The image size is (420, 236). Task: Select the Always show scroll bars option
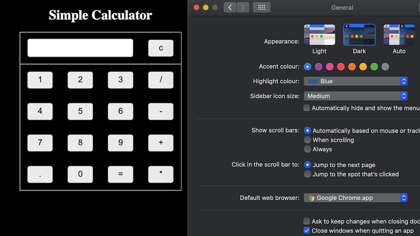pos(308,149)
